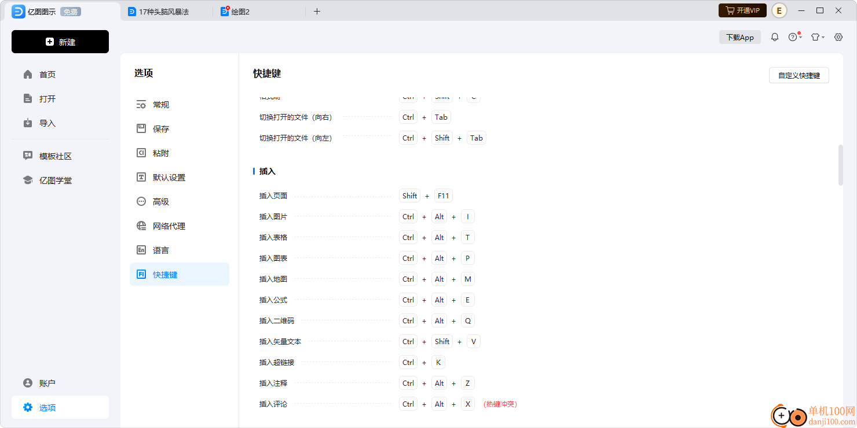The image size is (857, 428).
Task: Select 默认设置 default settings icon
Action: tap(141, 178)
